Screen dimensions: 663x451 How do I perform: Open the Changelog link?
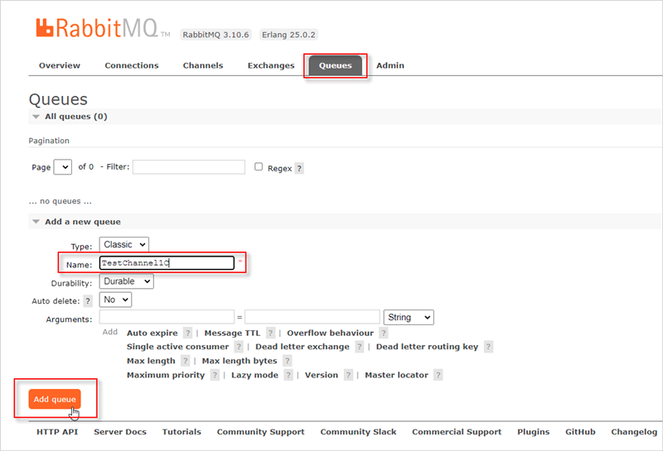coord(634,432)
